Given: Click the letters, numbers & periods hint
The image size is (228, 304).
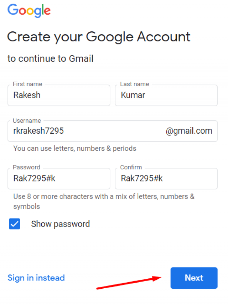Looking at the screenshot, I should coord(75,148).
